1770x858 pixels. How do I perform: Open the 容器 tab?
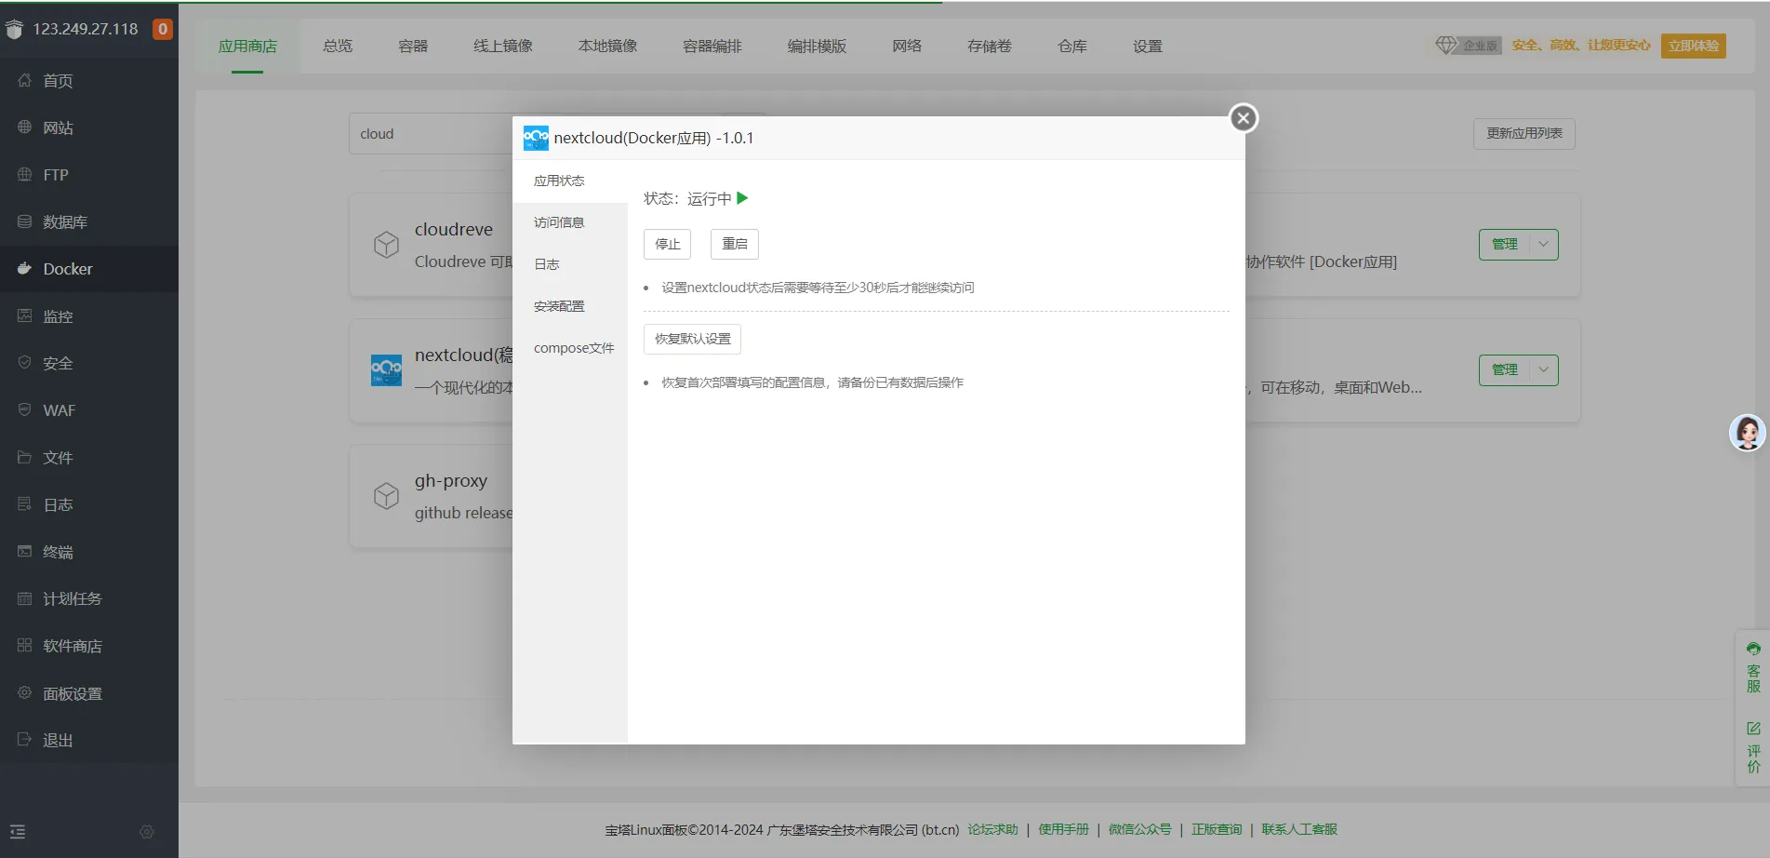(413, 46)
